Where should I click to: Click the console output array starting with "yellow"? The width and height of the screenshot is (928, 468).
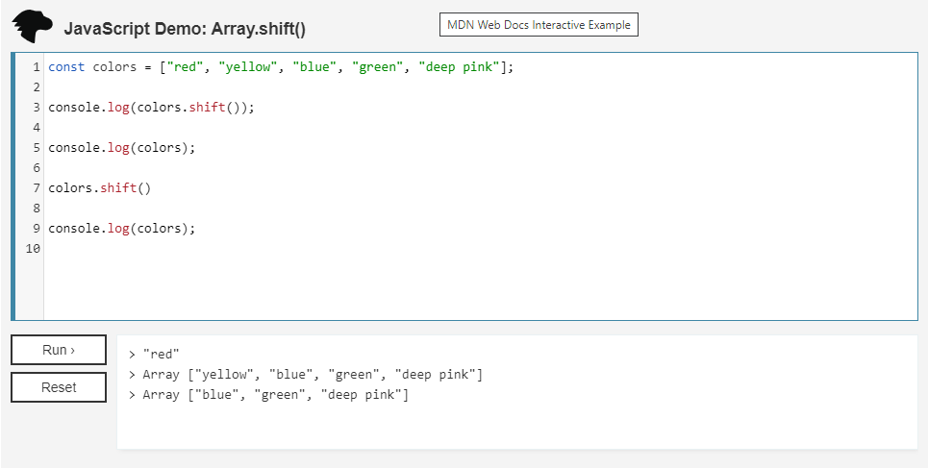[x=312, y=374]
